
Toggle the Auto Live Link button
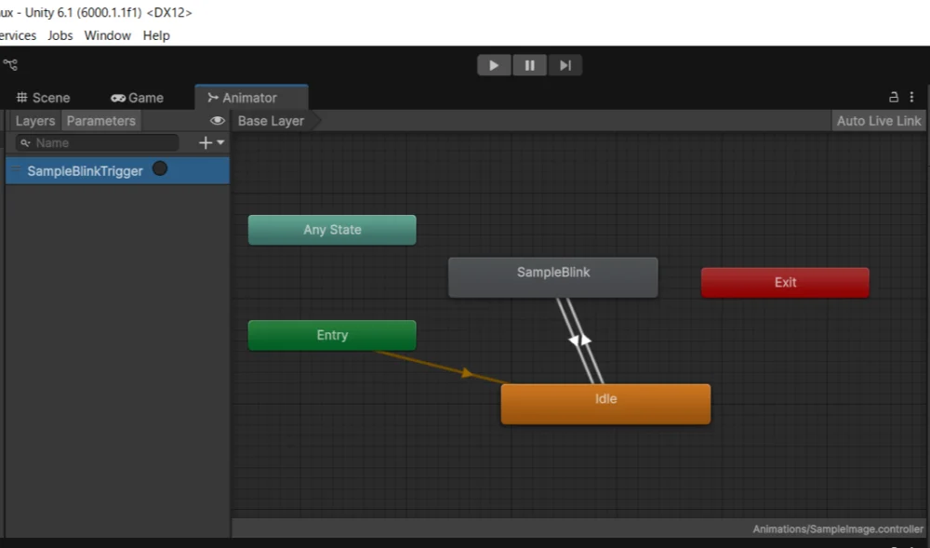(878, 121)
